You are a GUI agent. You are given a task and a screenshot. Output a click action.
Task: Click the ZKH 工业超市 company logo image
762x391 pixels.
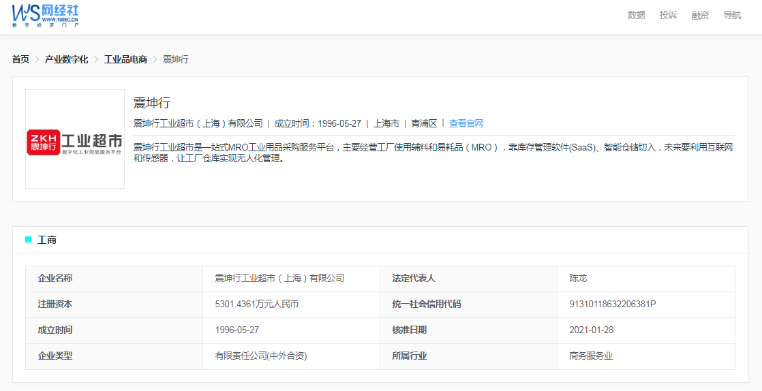coord(75,139)
